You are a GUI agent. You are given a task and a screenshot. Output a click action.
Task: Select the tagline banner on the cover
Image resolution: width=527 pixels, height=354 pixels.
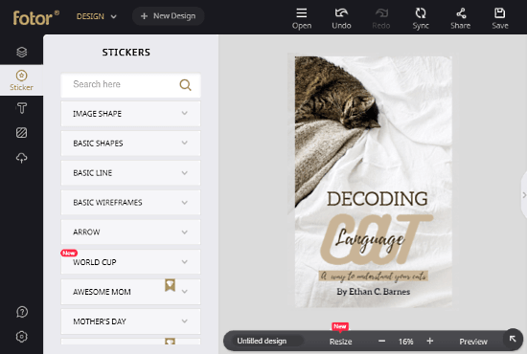click(x=373, y=276)
